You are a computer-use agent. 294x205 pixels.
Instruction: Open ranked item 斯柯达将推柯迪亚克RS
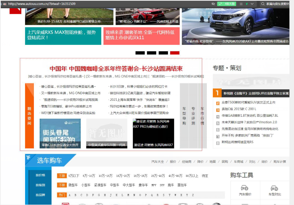(x=237, y=142)
